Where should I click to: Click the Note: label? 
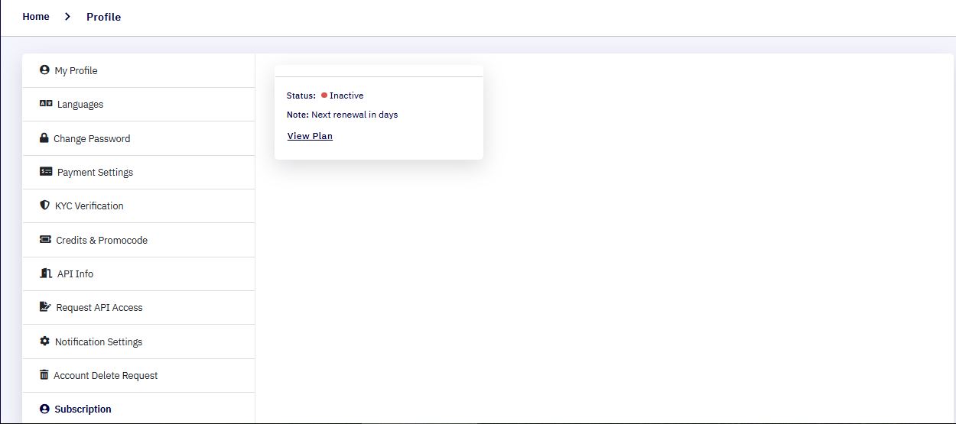point(298,115)
